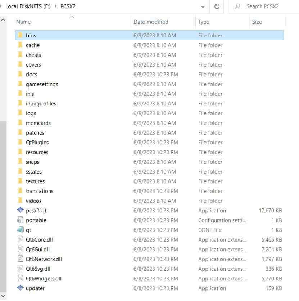Select the patches folder icon
299x301 pixels.
pyautogui.click(x=20, y=132)
